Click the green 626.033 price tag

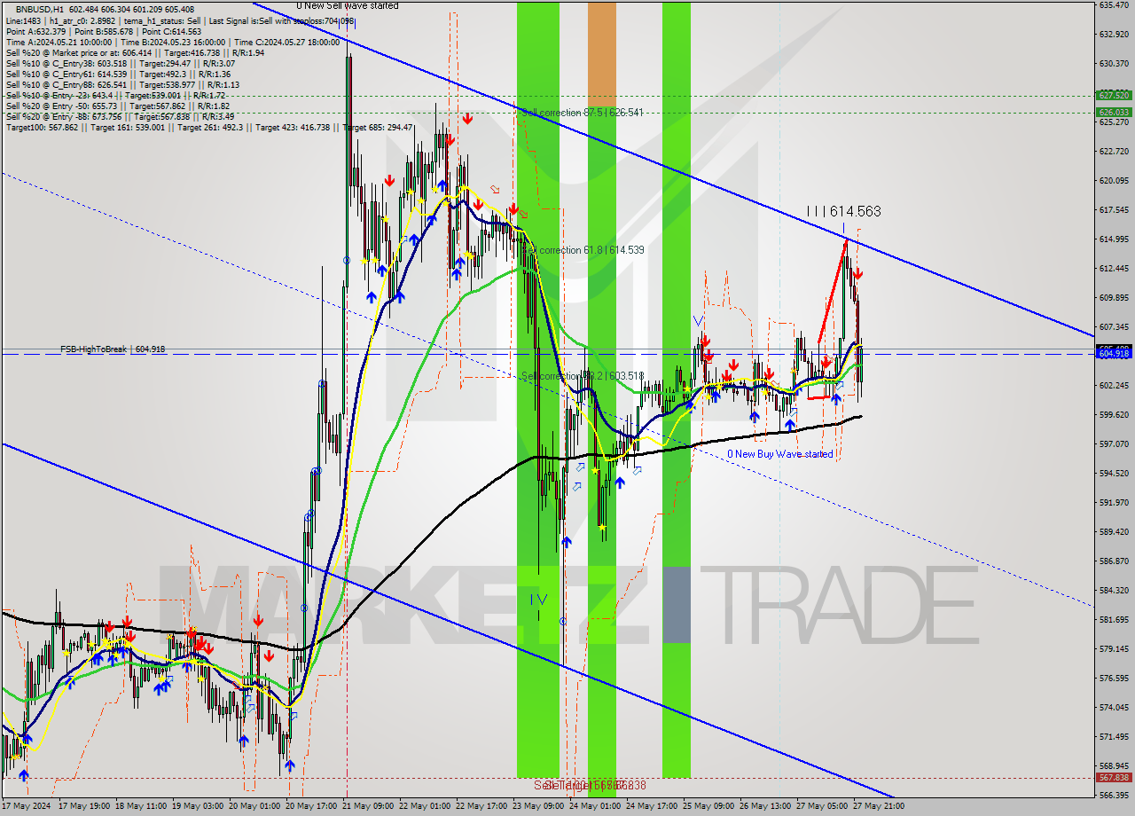point(1113,112)
